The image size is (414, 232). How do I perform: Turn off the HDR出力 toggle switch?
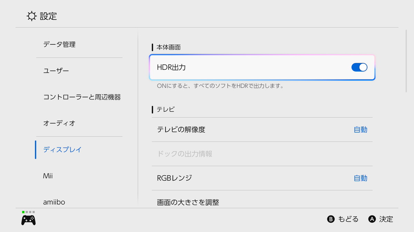click(359, 67)
